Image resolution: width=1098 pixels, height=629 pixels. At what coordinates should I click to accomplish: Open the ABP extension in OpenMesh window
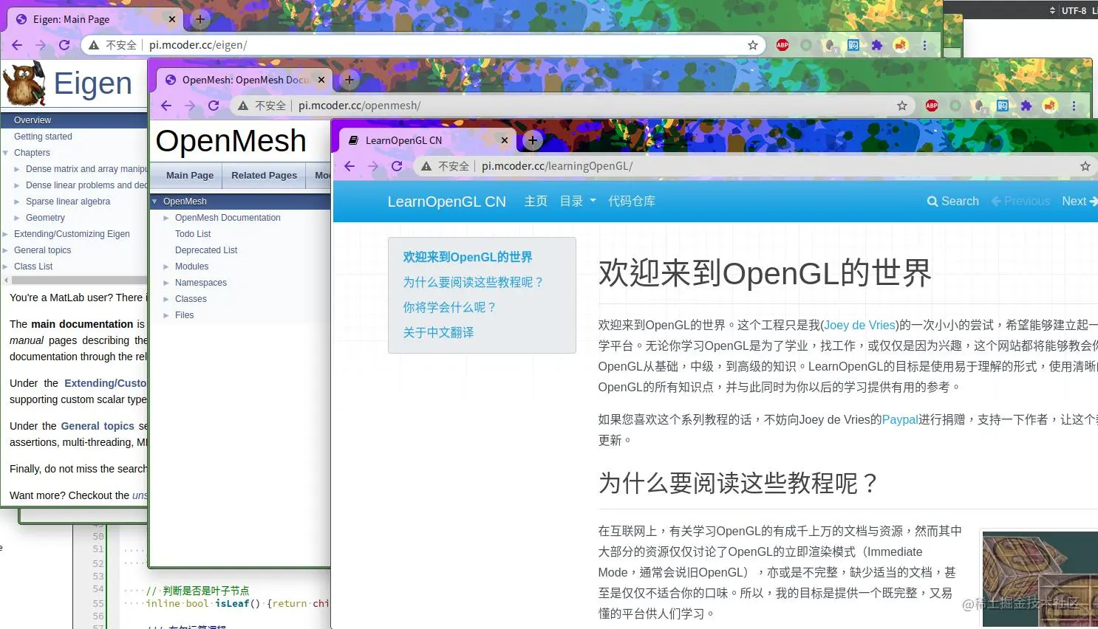pos(932,106)
